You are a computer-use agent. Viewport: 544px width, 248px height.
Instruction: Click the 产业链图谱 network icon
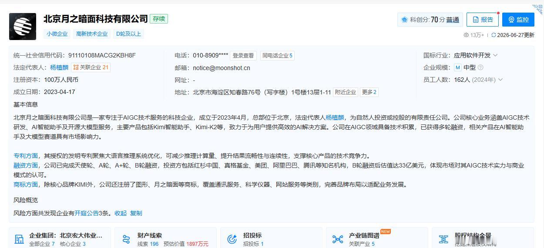338,239
